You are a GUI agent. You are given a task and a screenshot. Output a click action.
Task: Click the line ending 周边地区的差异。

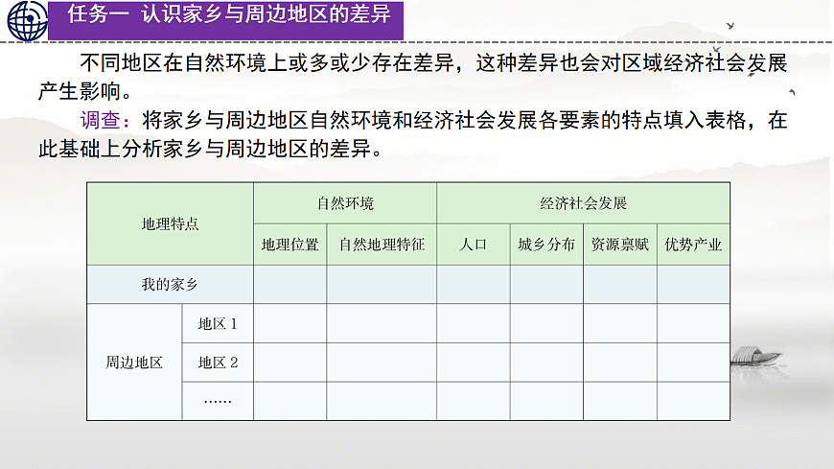coord(211,149)
